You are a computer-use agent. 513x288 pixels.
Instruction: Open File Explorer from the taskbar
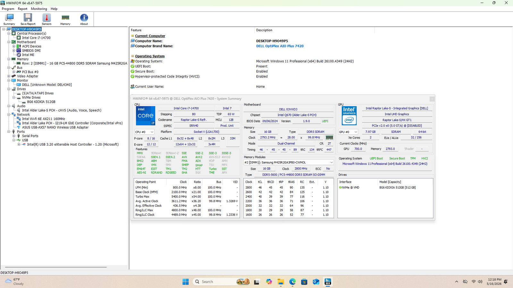[281, 282]
